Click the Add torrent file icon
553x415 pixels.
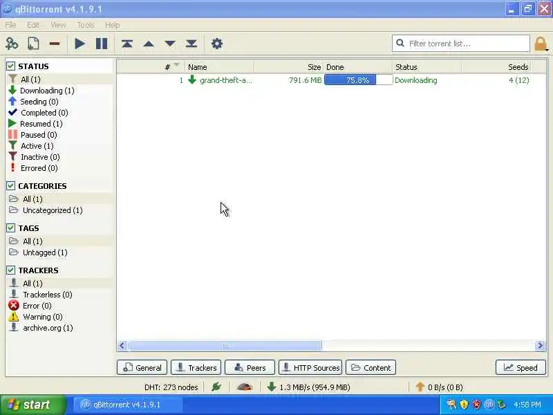(x=33, y=44)
